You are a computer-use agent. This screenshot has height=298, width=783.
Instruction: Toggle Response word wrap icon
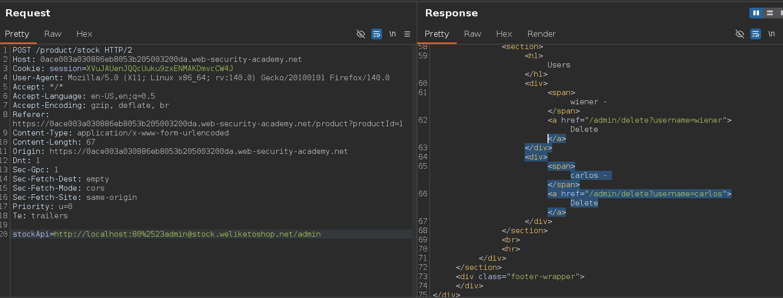pyautogui.click(x=755, y=34)
